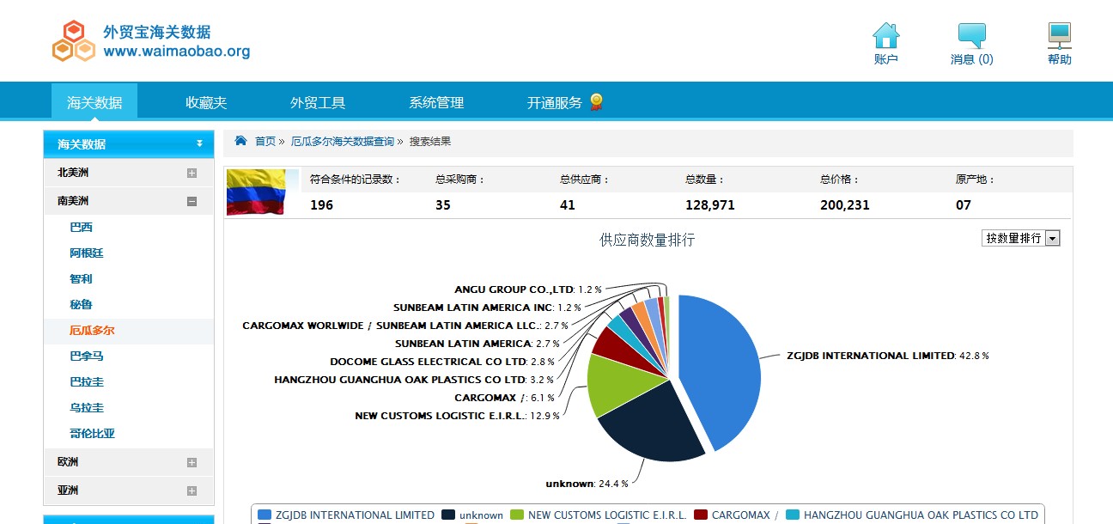Select 哥伦比亚 in the sidebar
Screen dimensions: 1113x524
92,434
